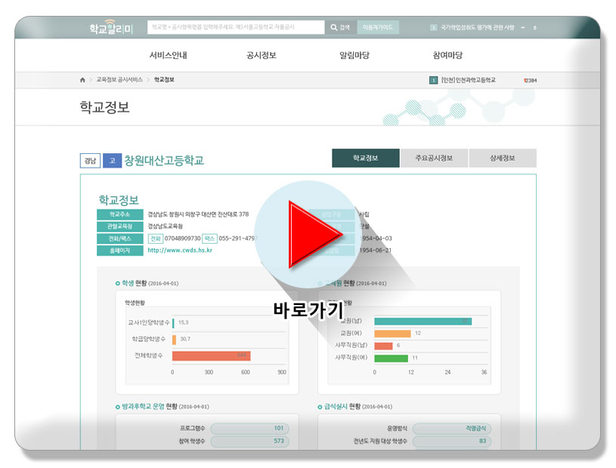This screenshot has width=616, height=468.
Task: Click the 학교주소 label
Action: point(120,214)
